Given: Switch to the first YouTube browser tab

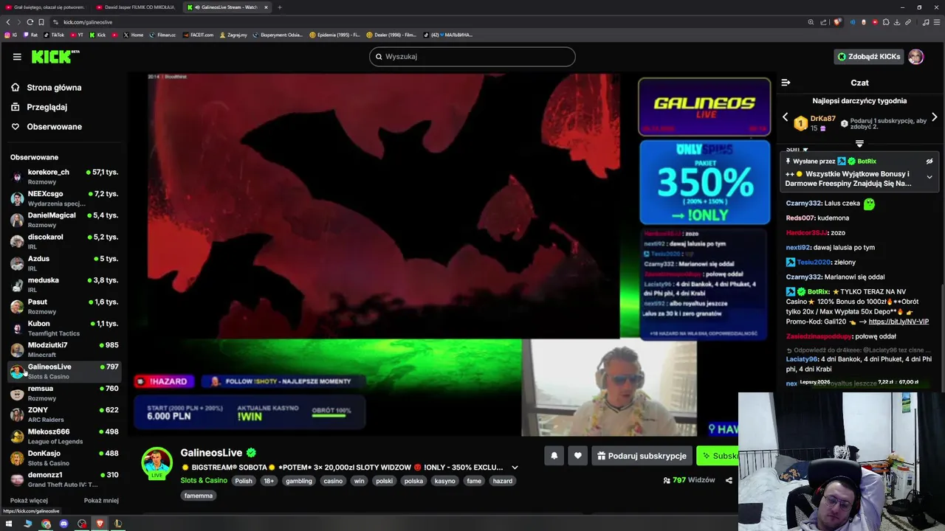Looking at the screenshot, I should coord(45,7).
